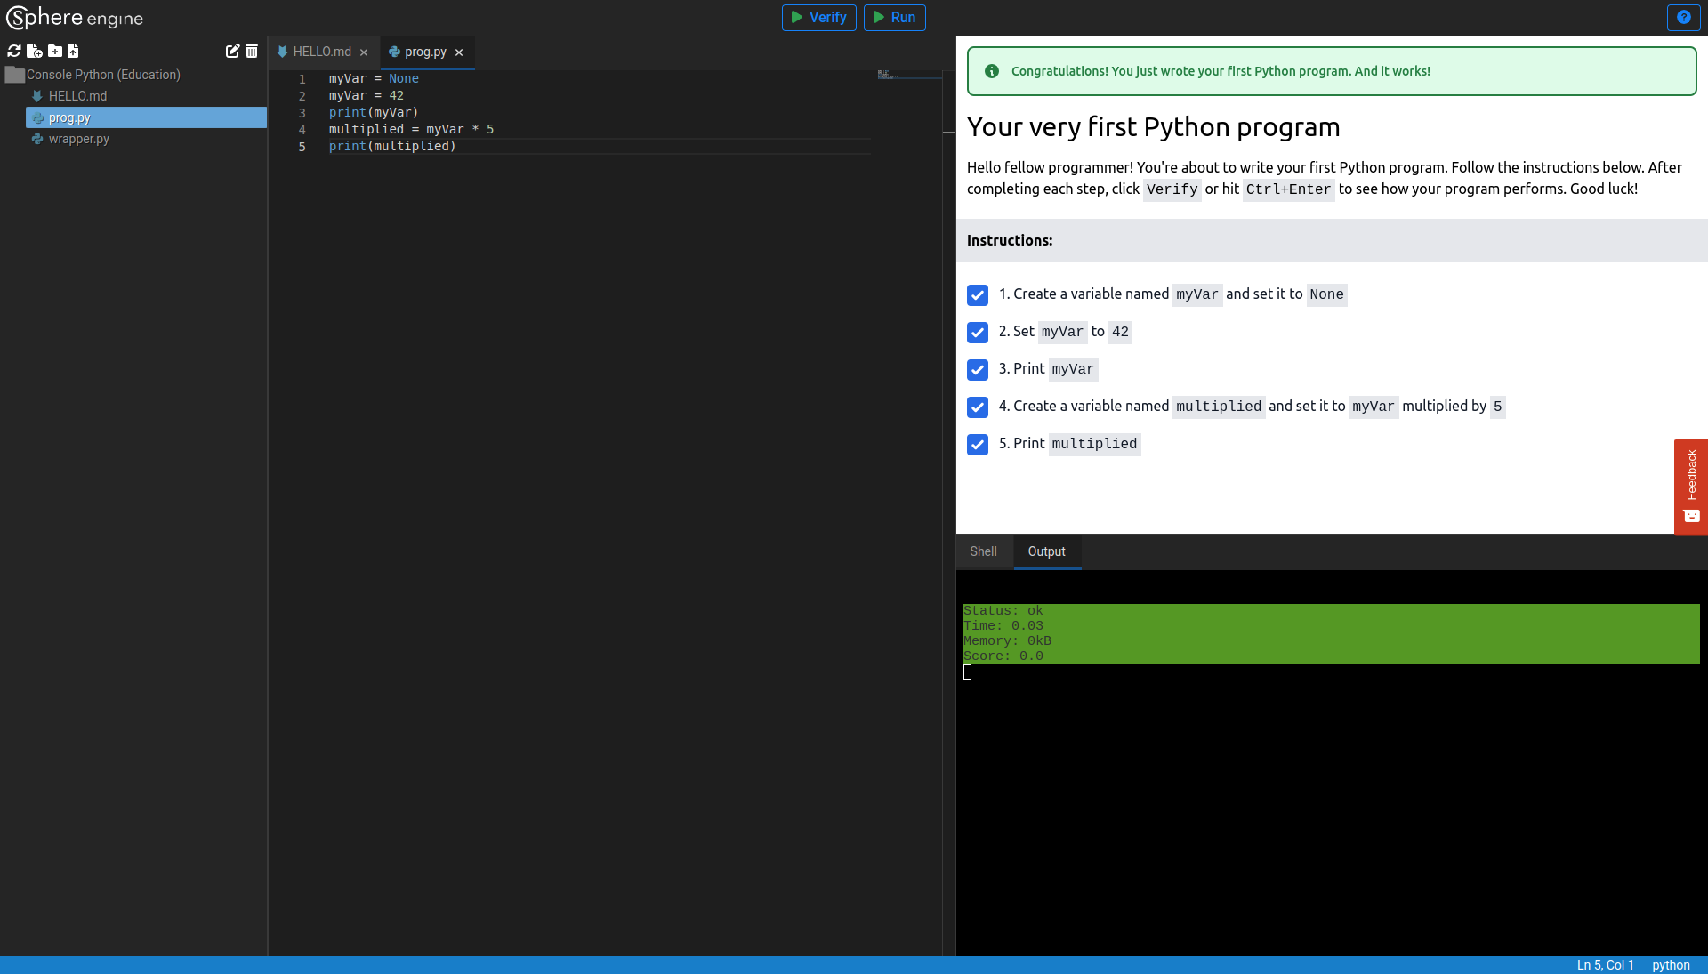Close the prog.py editor tab

[x=459, y=51]
